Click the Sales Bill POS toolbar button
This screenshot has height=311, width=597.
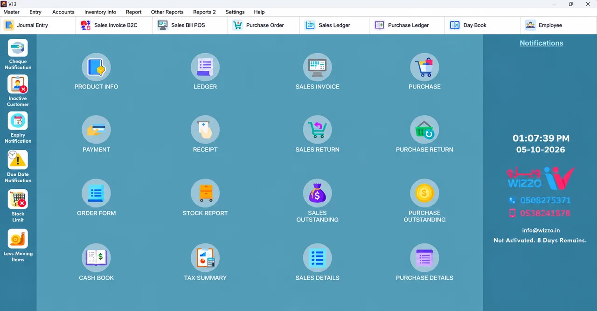[190, 25]
